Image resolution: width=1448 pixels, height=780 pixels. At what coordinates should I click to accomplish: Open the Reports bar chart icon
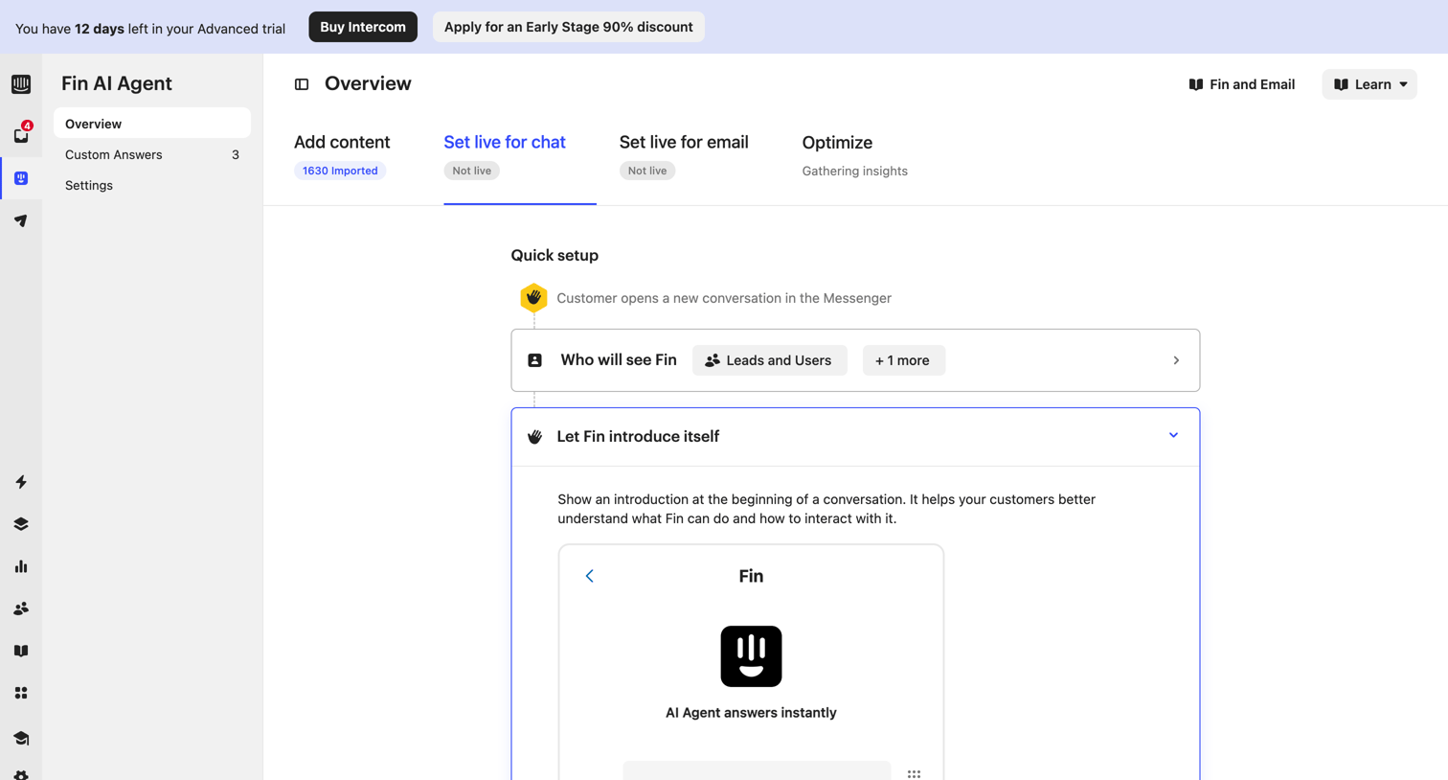pyautogui.click(x=21, y=566)
